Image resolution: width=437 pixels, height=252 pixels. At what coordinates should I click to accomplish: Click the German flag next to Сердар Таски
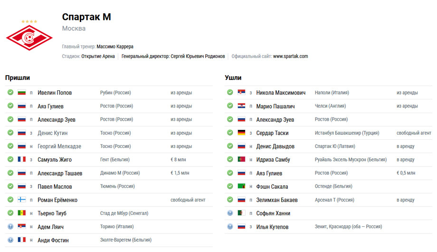[241, 133]
